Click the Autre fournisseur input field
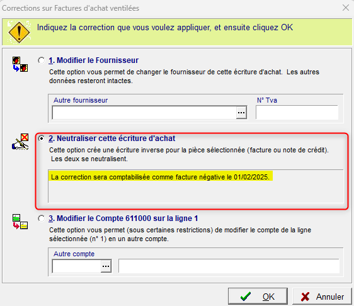 pos(144,112)
